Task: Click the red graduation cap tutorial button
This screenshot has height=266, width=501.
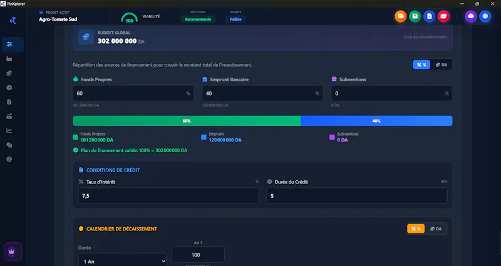Action: [443, 16]
